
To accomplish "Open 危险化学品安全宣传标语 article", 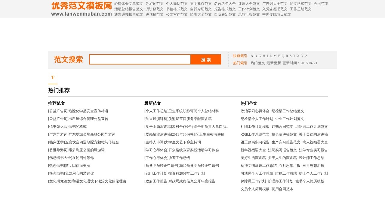I will coord(88,111).
